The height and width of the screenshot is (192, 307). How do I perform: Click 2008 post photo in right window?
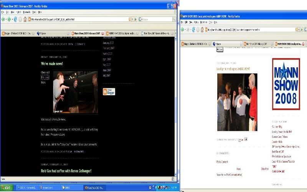click(237, 102)
